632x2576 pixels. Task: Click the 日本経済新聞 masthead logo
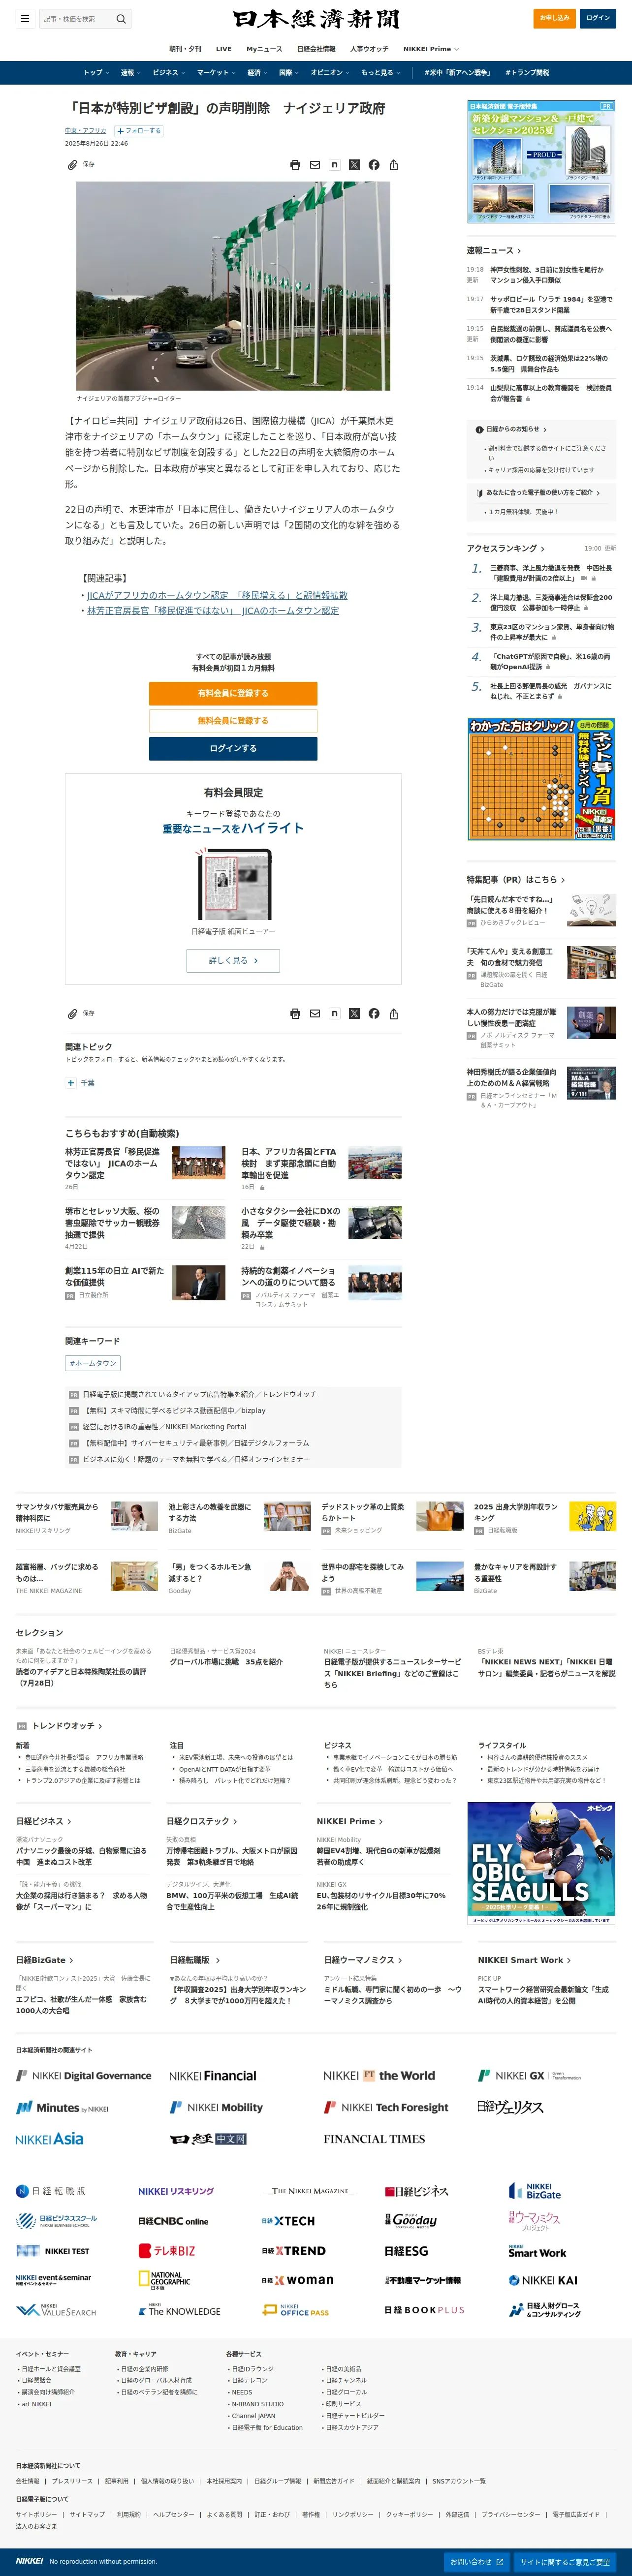pyautogui.click(x=316, y=19)
